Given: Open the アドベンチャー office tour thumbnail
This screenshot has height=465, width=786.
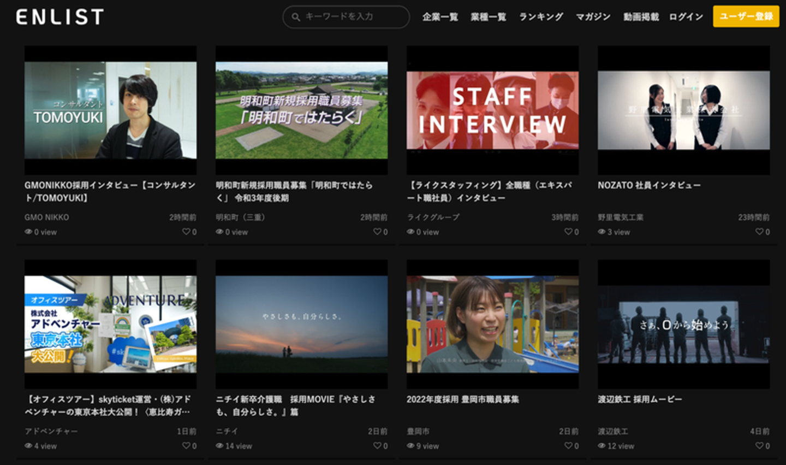Looking at the screenshot, I should 111,325.
